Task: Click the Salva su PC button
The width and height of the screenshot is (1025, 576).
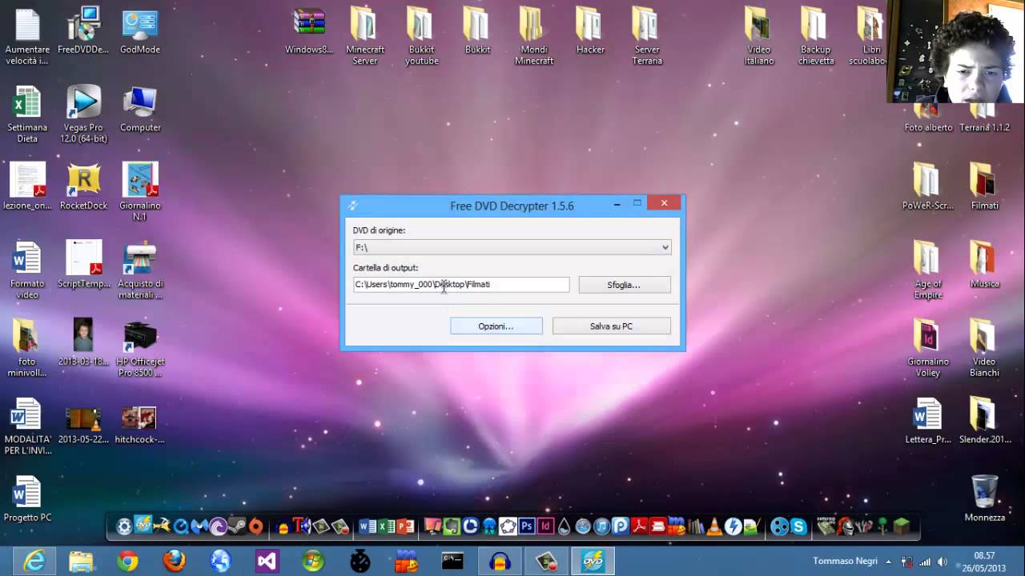Action: [612, 326]
